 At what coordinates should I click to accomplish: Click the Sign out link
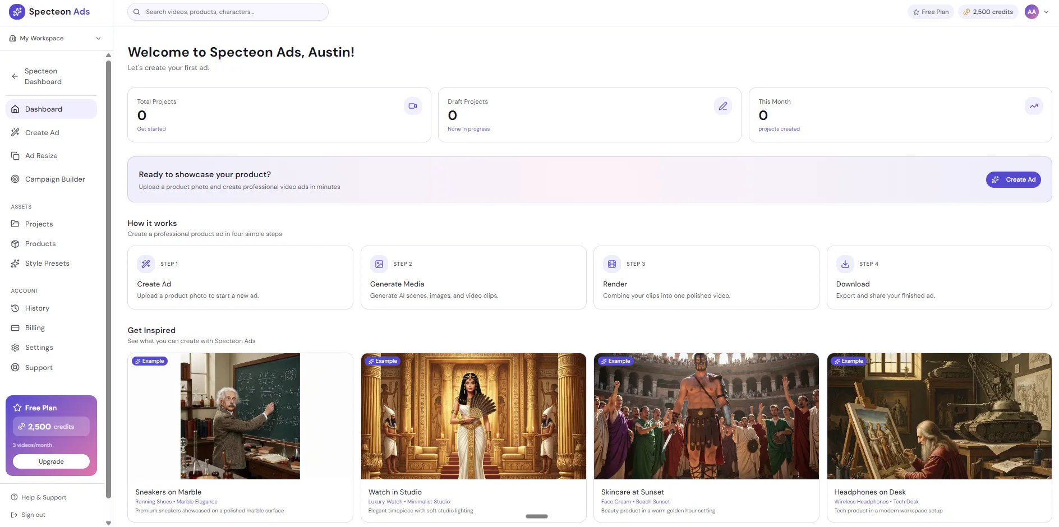click(33, 515)
